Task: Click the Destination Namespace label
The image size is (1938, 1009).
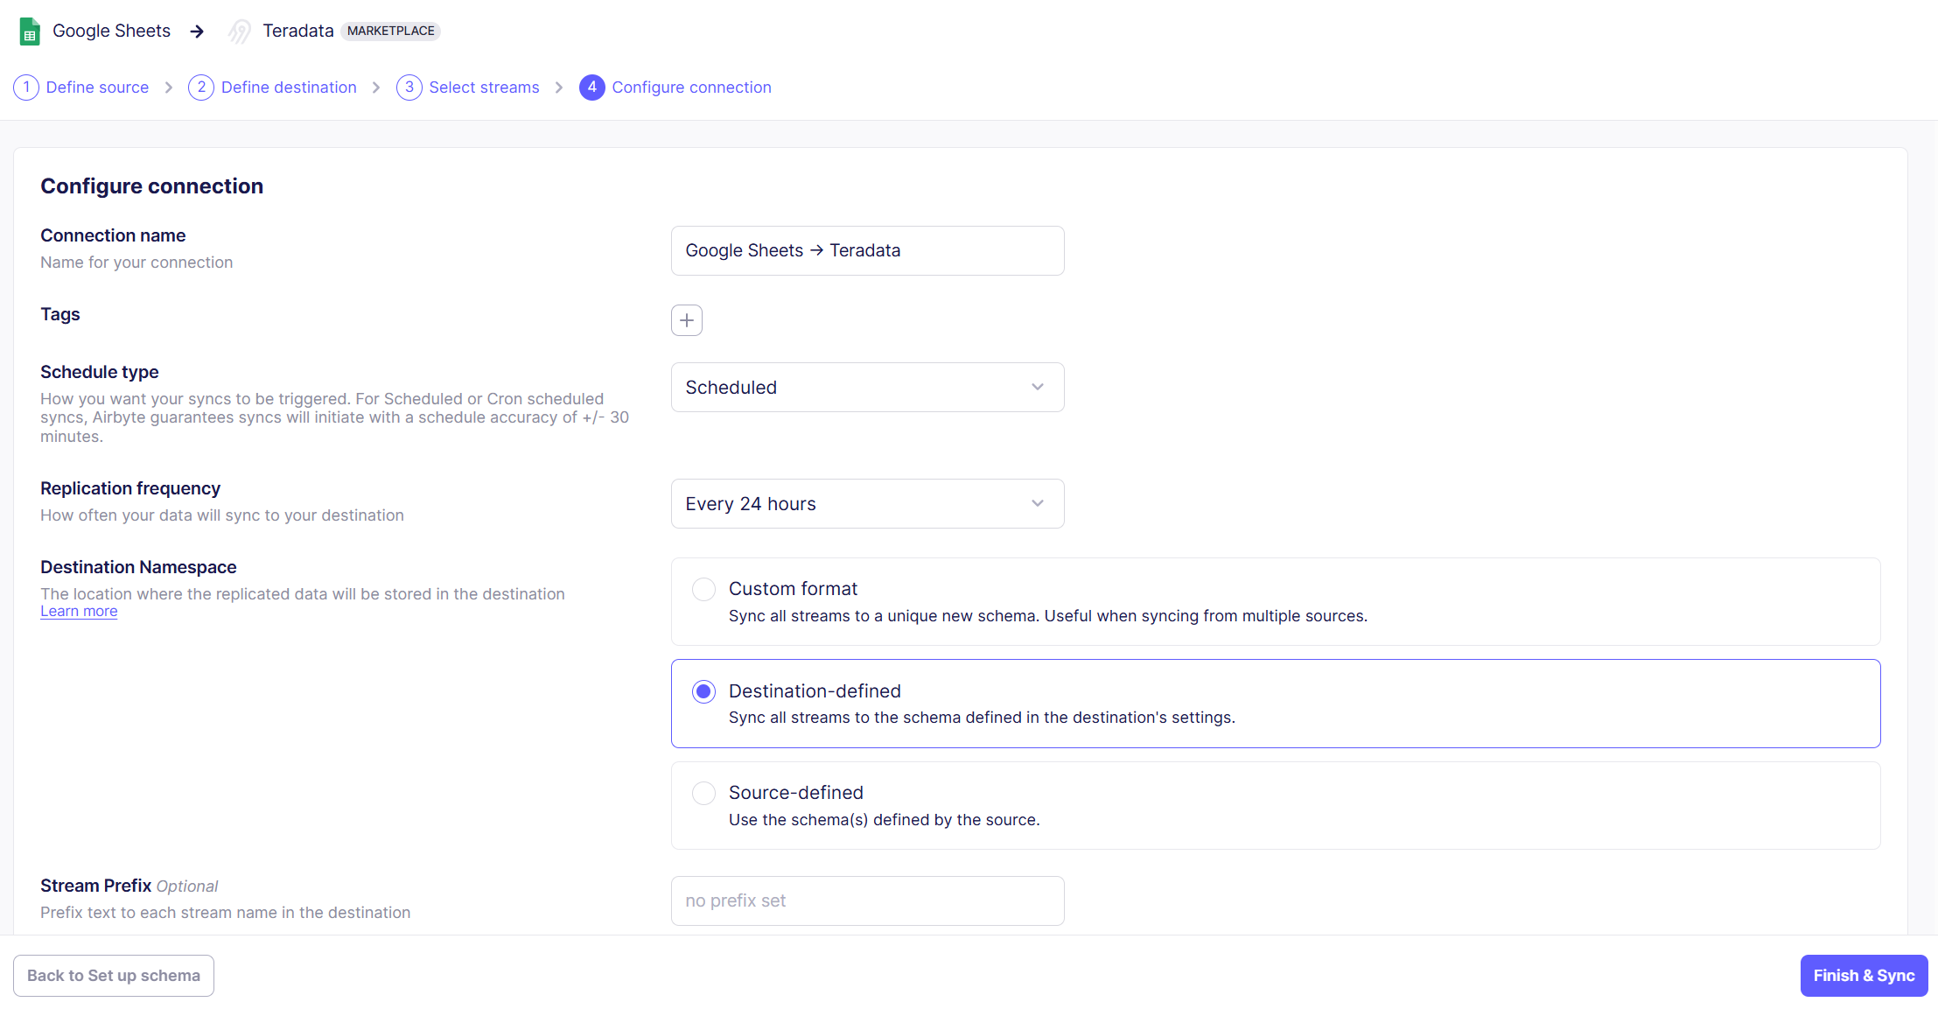Action: [x=138, y=567]
